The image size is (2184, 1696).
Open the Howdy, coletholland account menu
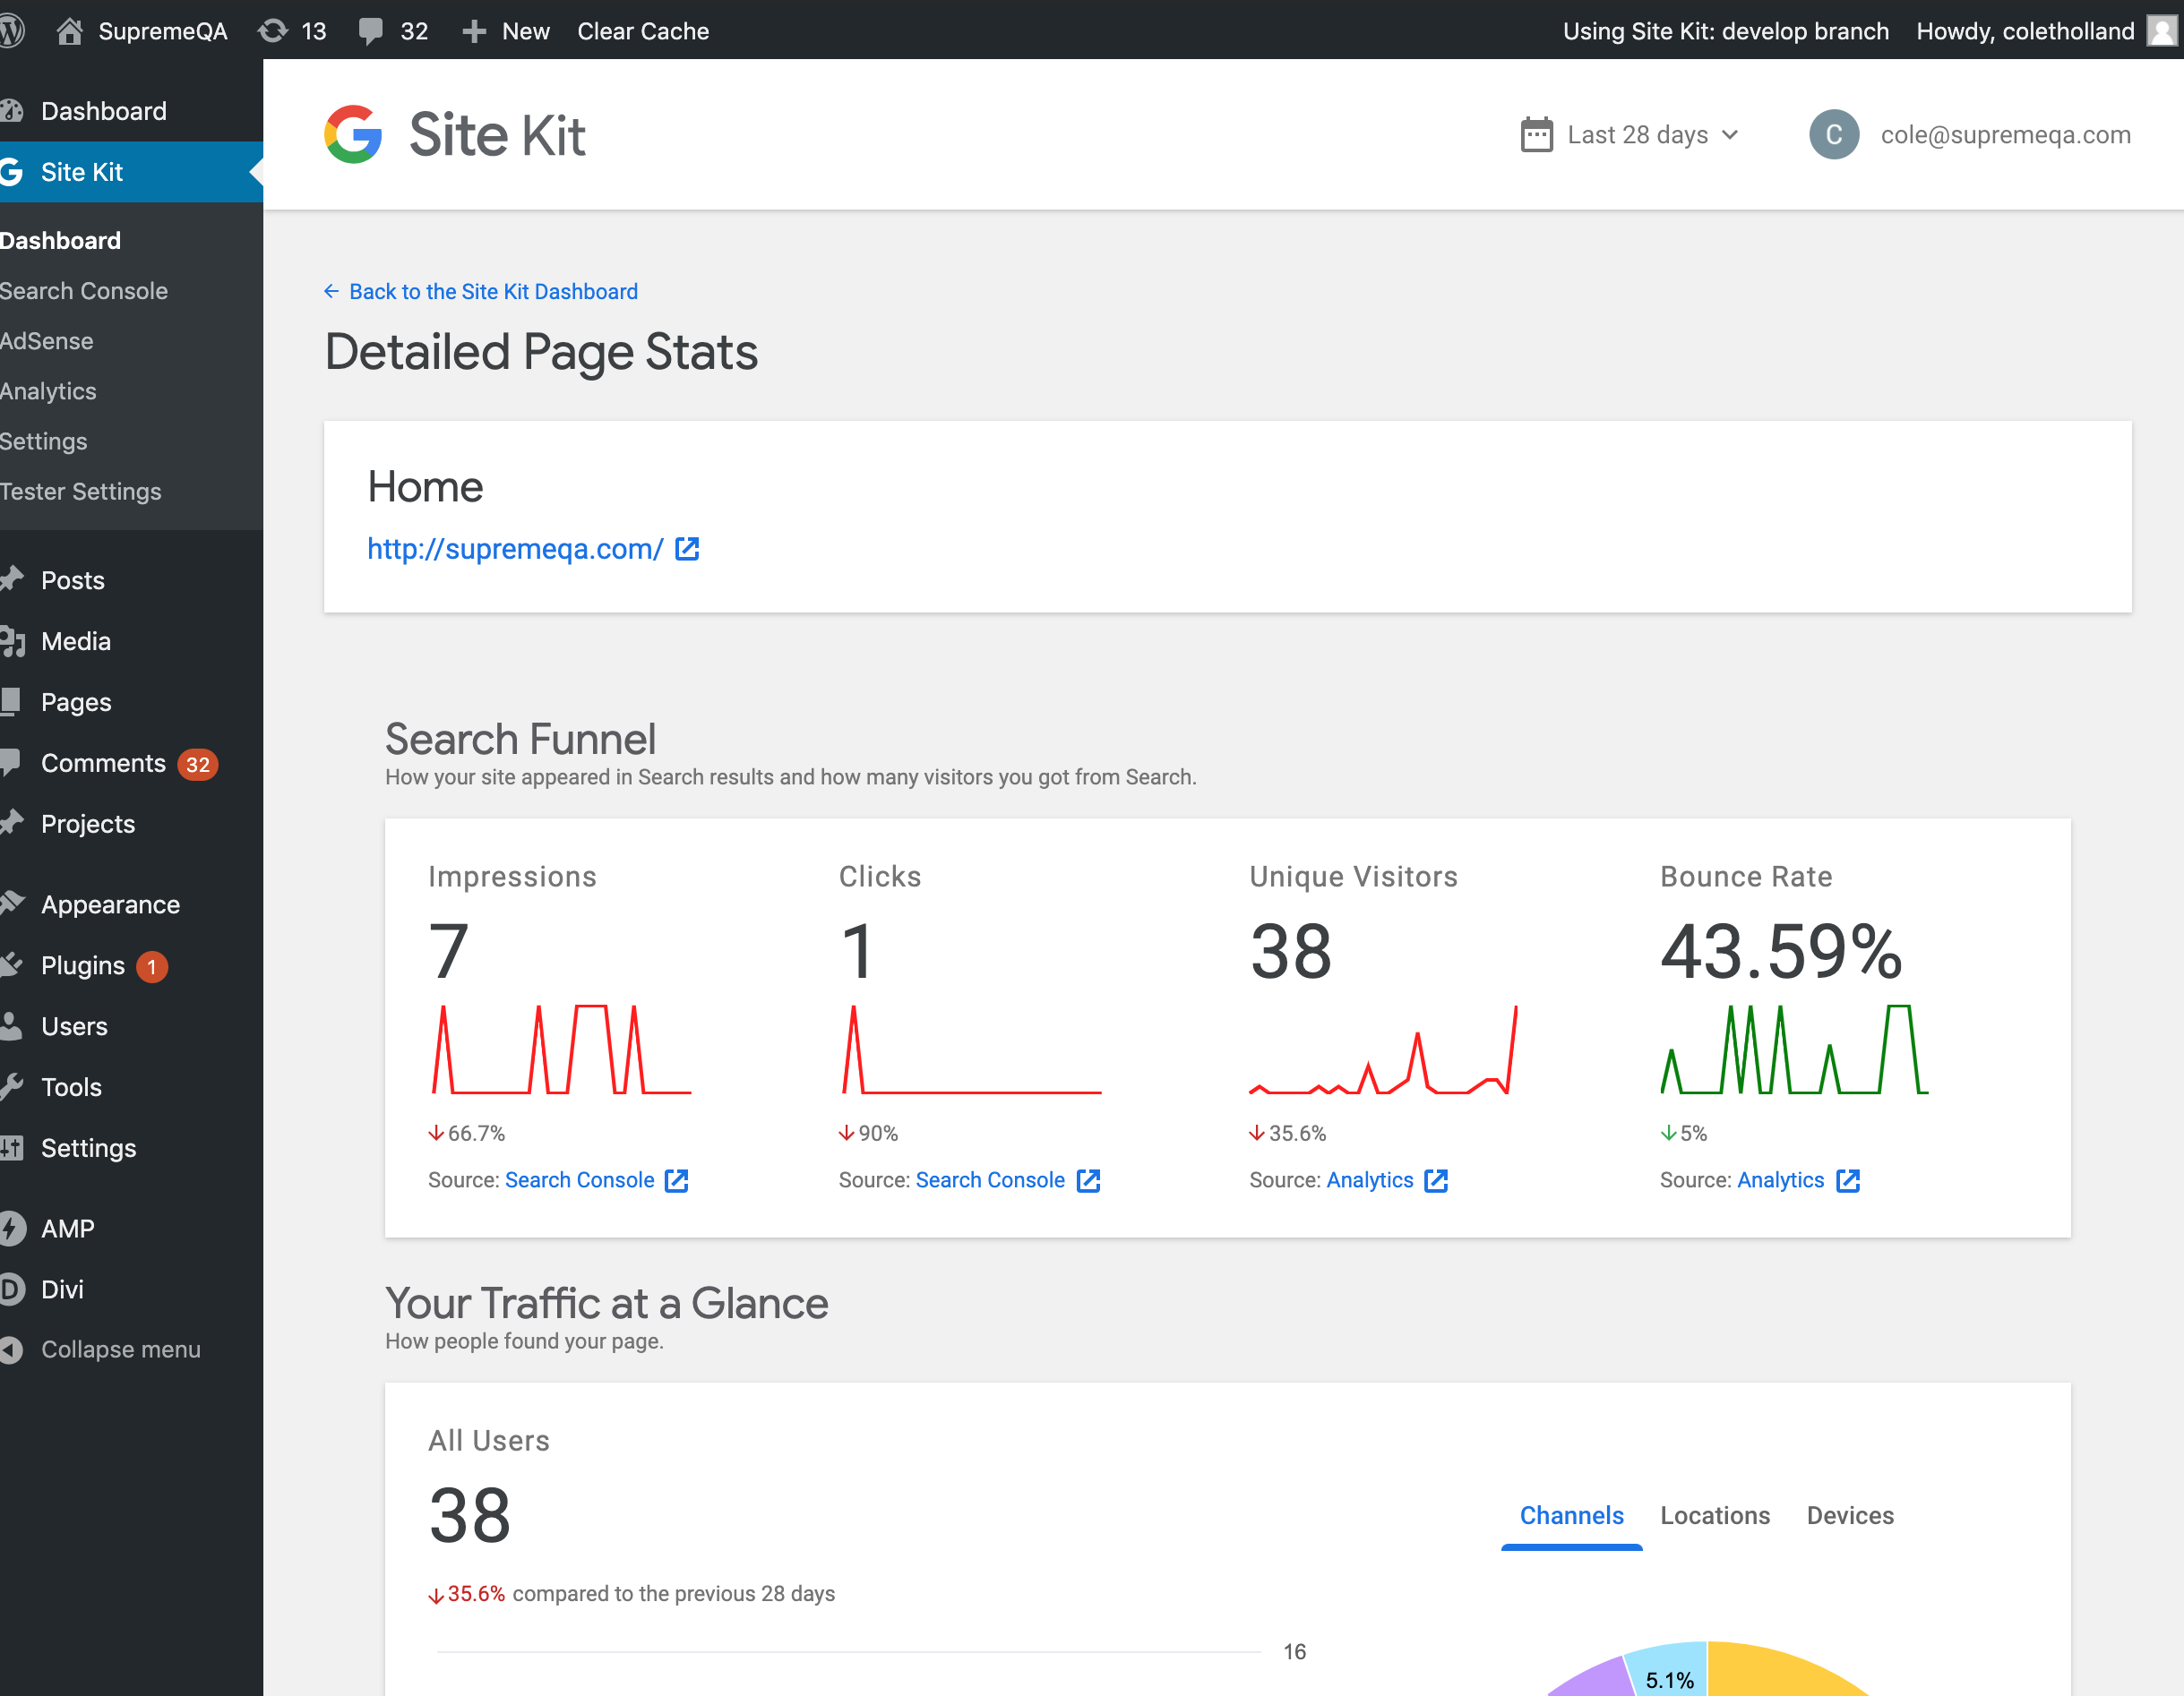(2025, 31)
